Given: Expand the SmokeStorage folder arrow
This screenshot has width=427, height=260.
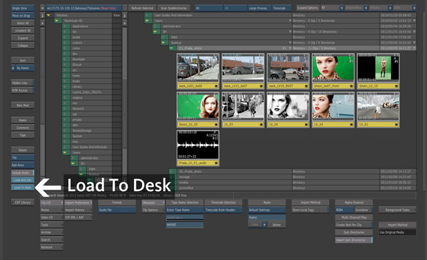Looking at the screenshot, I should pyautogui.click(x=65, y=130).
